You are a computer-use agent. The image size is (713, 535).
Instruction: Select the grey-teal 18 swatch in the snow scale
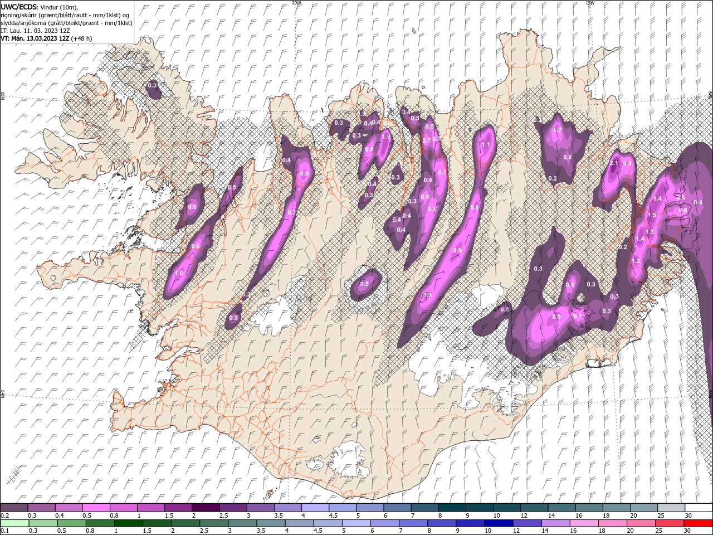pyautogui.click(x=617, y=508)
